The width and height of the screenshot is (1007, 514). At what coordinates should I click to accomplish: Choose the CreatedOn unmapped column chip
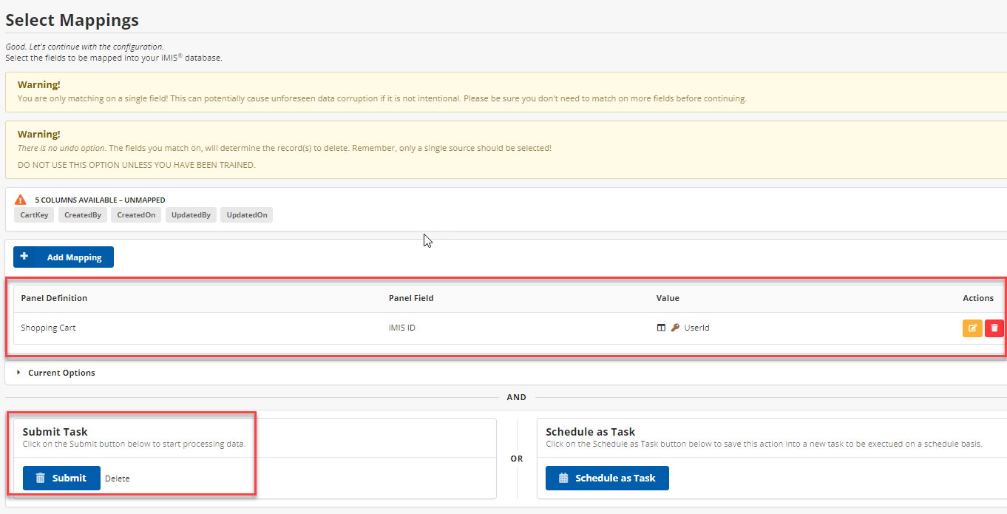pyautogui.click(x=136, y=215)
